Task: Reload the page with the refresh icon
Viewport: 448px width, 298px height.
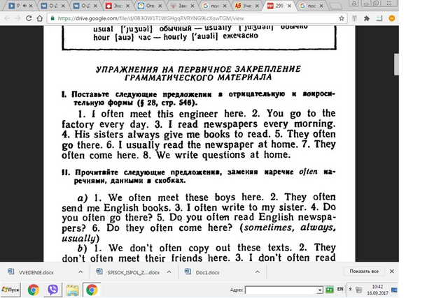Action: point(29,18)
